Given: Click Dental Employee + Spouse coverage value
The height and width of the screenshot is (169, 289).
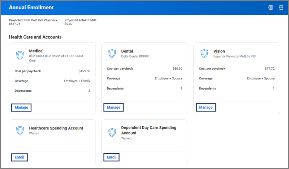Looking at the screenshot, I should click(168, 78).
